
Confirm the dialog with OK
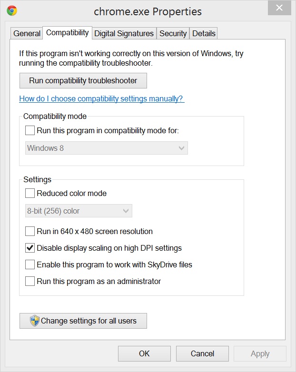click(144, 353)
